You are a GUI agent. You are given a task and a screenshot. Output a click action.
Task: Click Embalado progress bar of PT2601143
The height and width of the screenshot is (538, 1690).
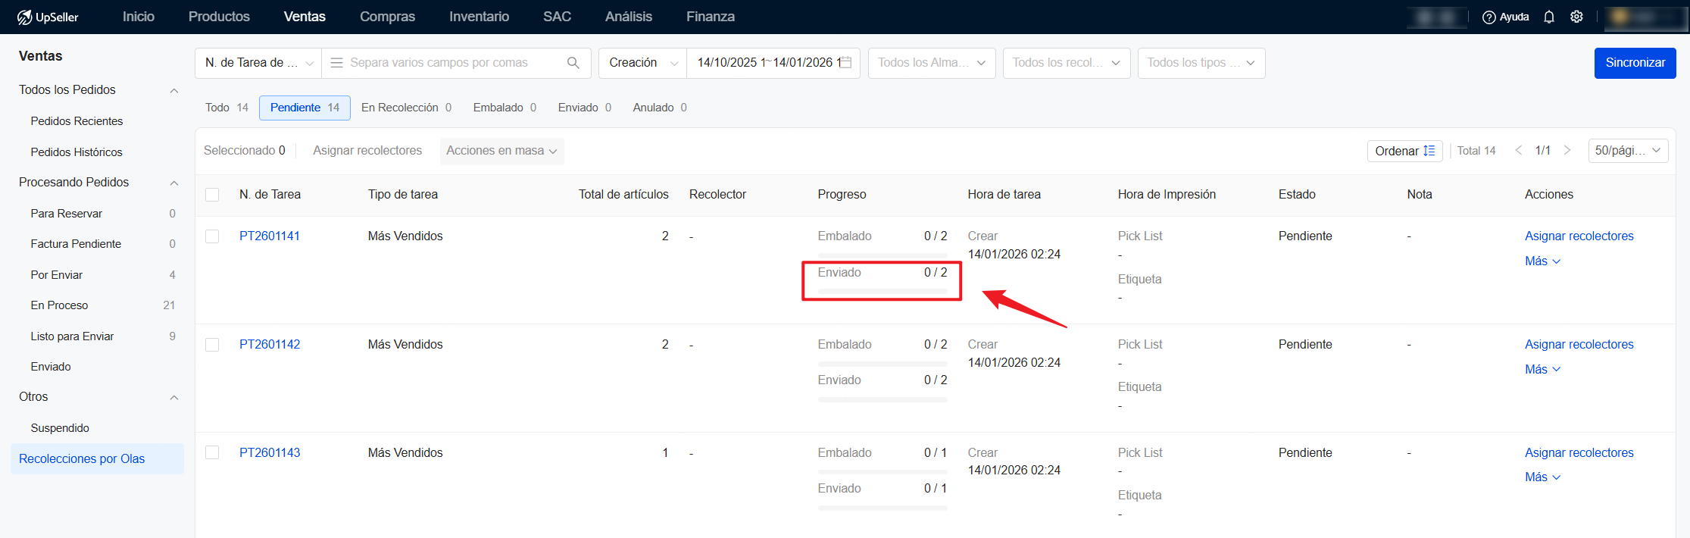pos(882,471)
